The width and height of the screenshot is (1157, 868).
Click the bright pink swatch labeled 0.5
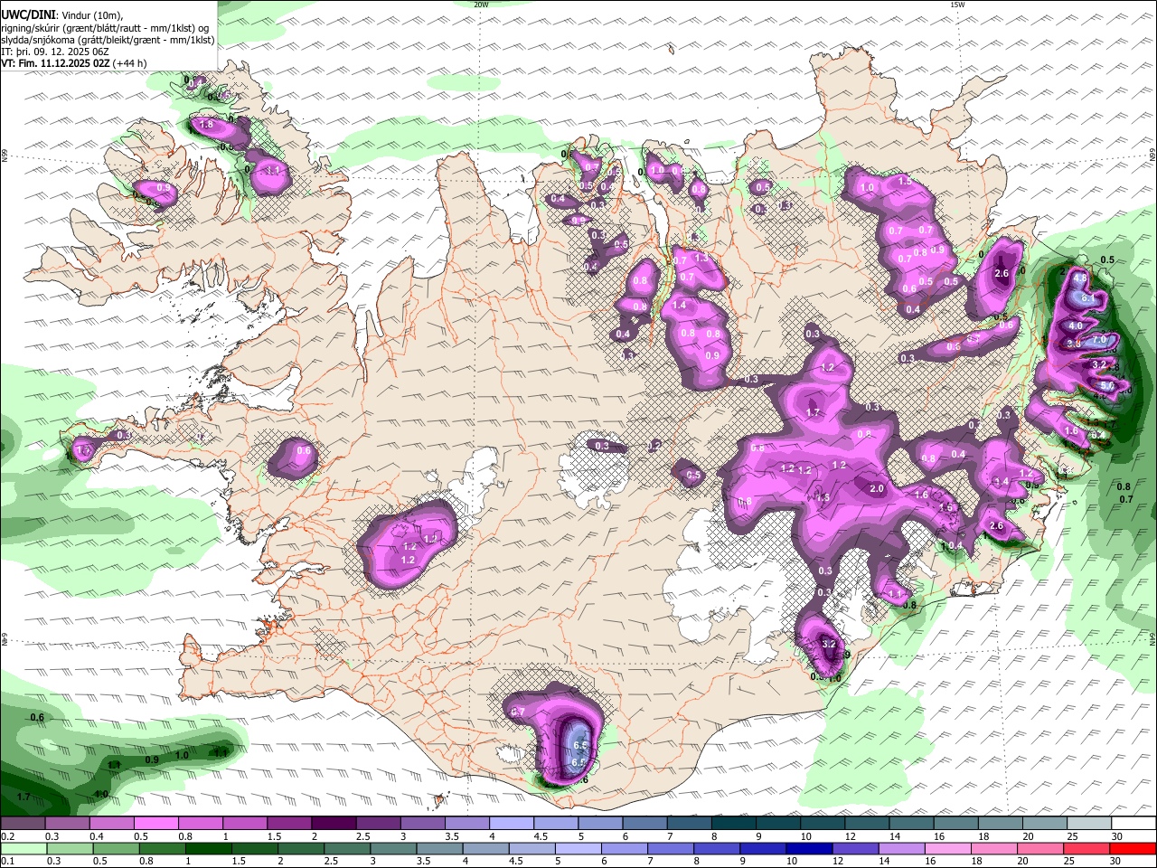155,824
